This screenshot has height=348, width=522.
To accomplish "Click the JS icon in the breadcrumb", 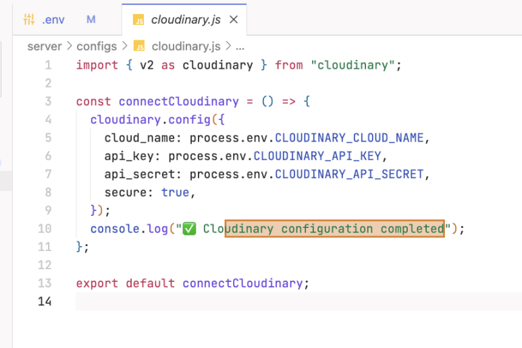I will point(139,46).
